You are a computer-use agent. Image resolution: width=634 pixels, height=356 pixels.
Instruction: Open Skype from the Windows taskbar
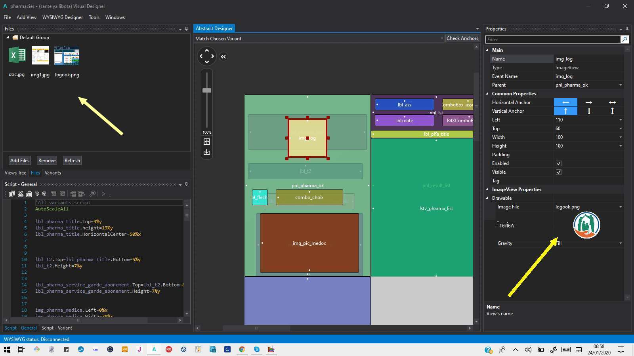pyautogui.click(x=257, y=349)
